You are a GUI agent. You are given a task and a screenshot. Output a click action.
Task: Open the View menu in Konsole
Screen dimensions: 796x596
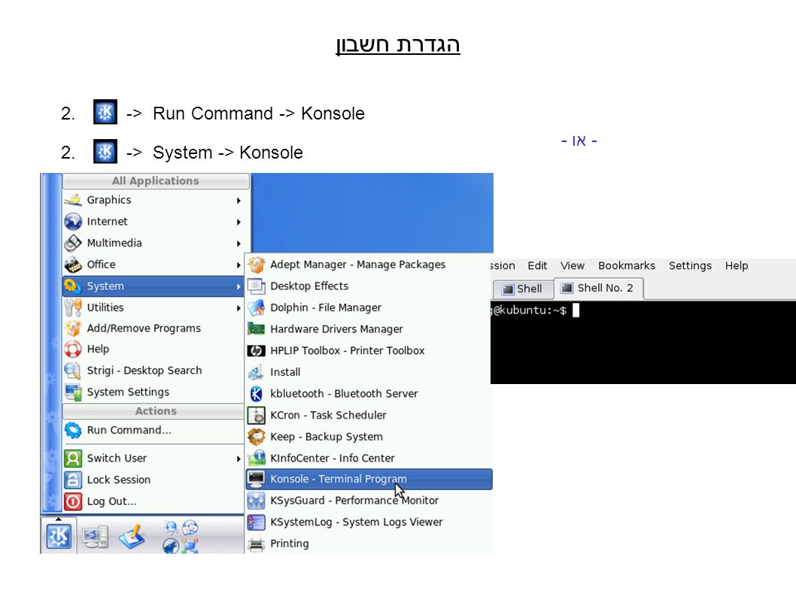[x=572, y=266]
